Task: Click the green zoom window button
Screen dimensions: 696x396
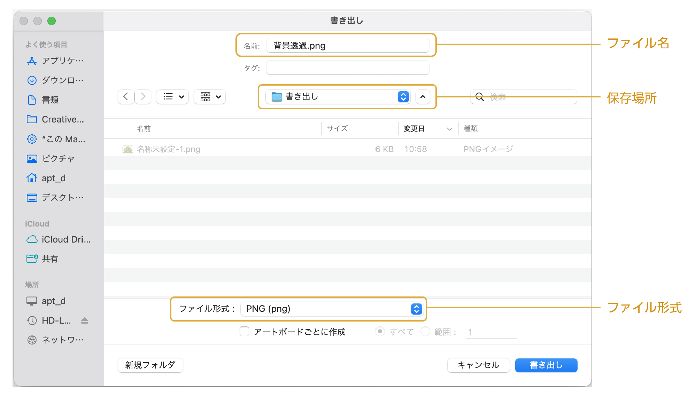Action: click(x=52, y=21)
